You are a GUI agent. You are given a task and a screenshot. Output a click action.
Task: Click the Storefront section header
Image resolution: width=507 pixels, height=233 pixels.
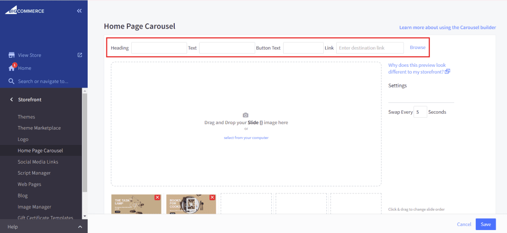coord(30,99)
